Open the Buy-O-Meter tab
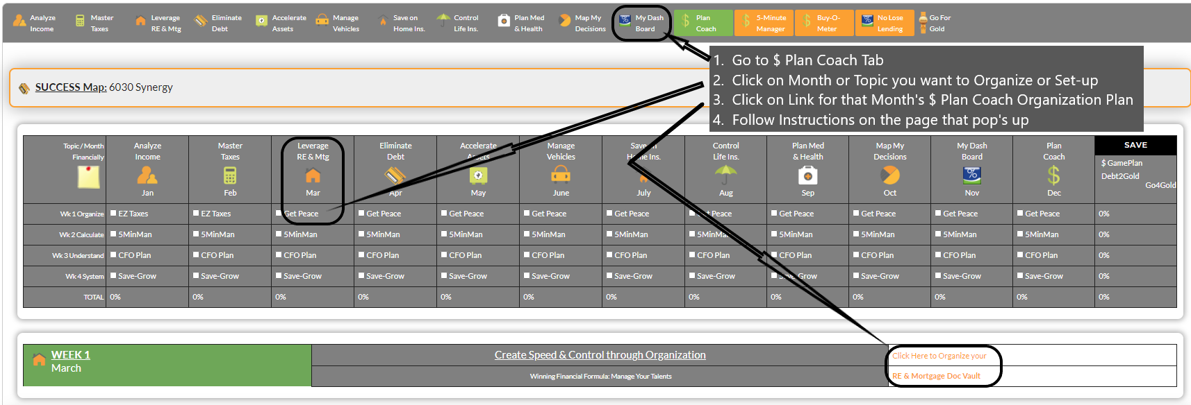The width and height of the screenshot is (1191, 405). click(824, 23)
